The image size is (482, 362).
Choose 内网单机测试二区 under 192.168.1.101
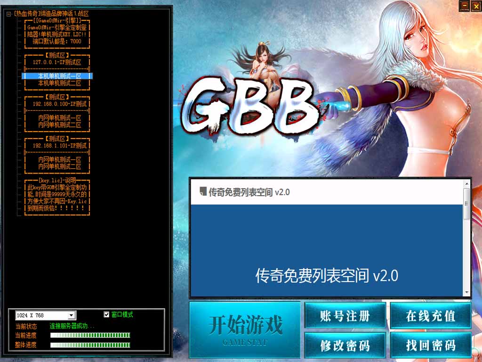click(x=59, y=167)
